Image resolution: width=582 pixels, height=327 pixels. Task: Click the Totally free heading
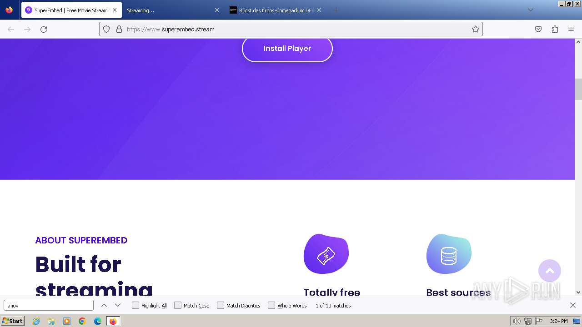[x=332, y=292]
